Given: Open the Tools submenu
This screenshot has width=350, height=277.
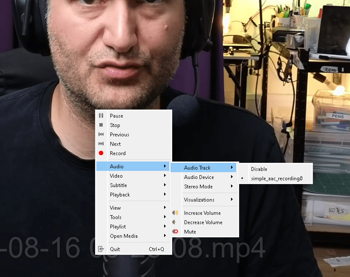Looking at the screenshot, I should coord(133,217).
